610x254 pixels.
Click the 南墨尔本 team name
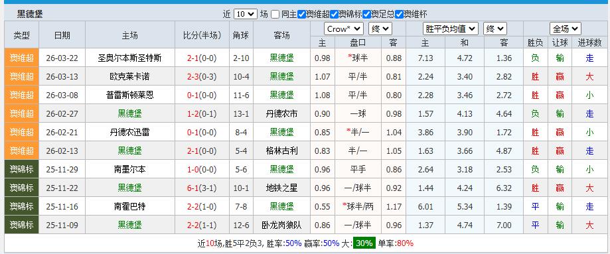point(130,169)
